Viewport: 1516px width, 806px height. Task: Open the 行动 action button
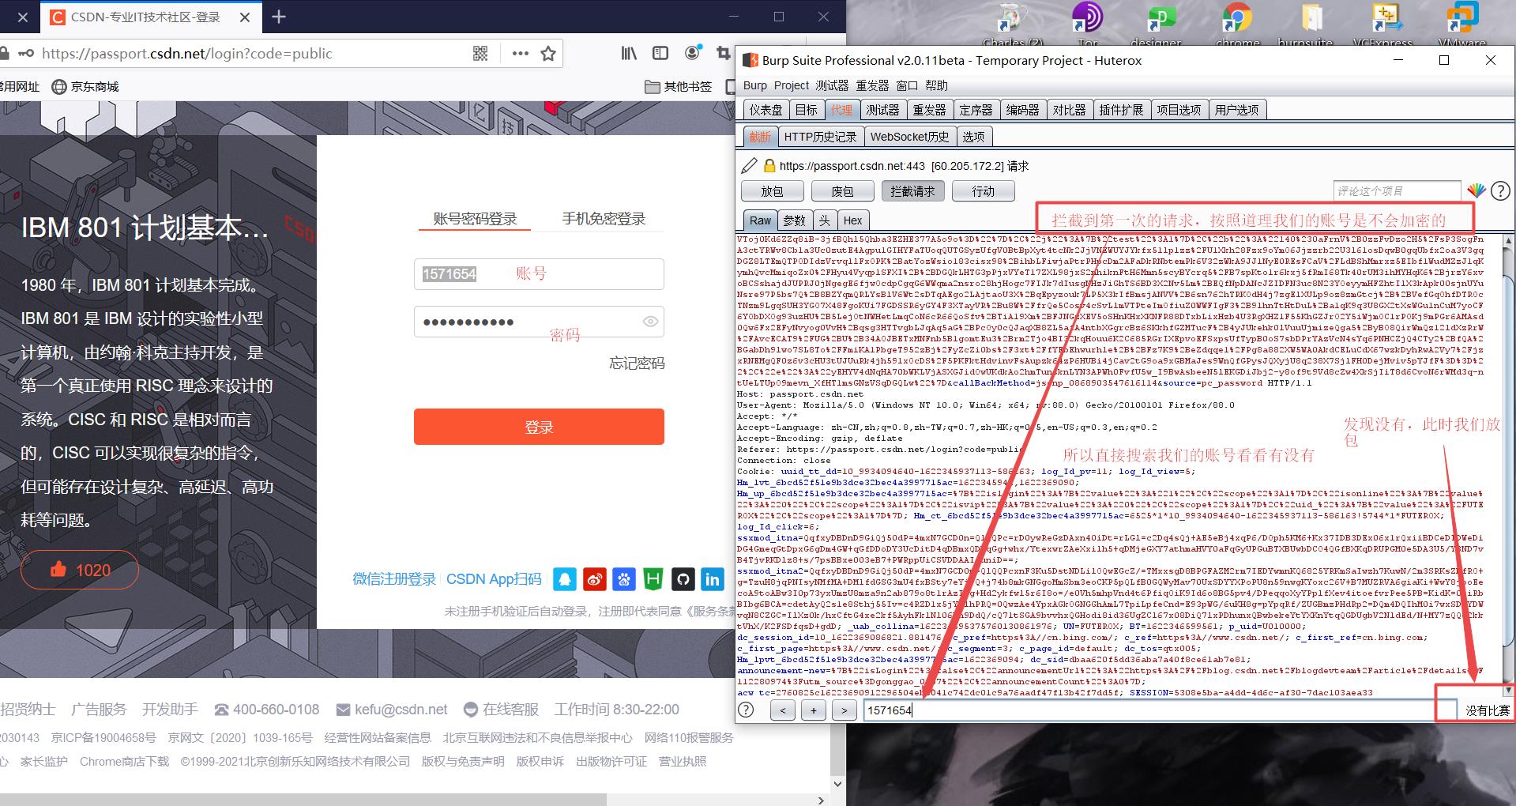click(983, 191)
